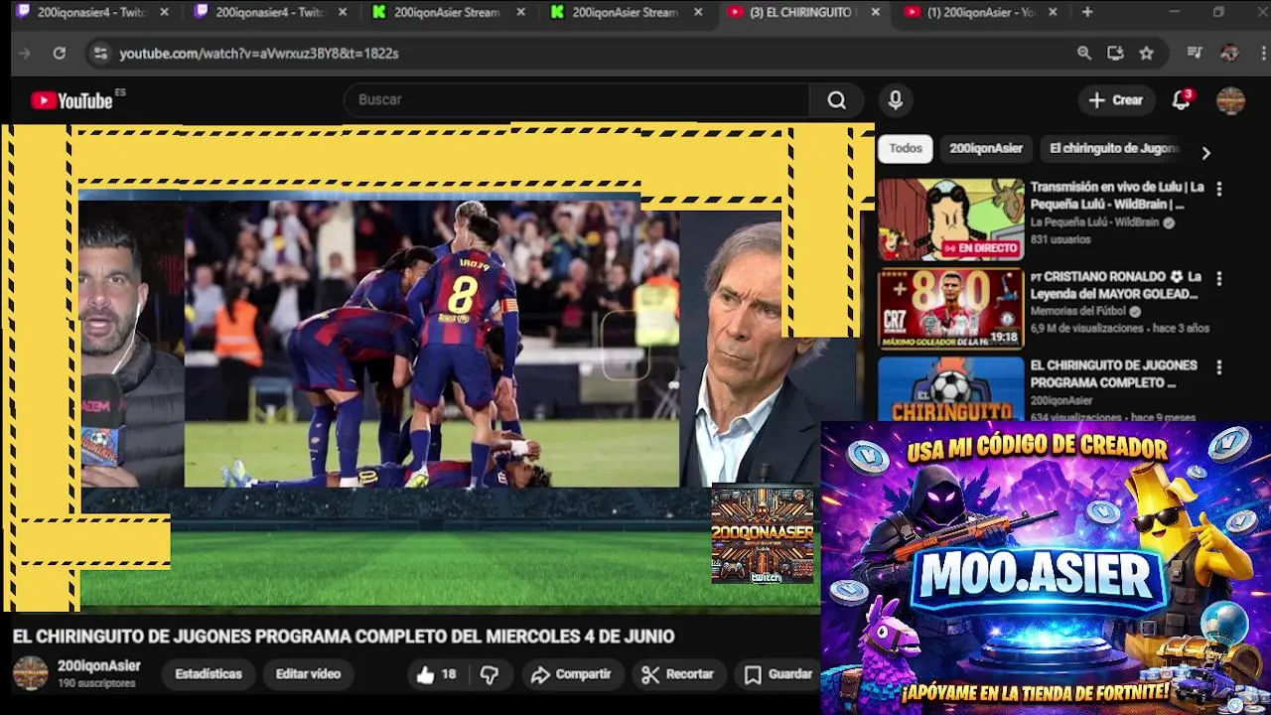Close the (1) 200iqonAsier YouTube tab

click(x=1053, y=12)
